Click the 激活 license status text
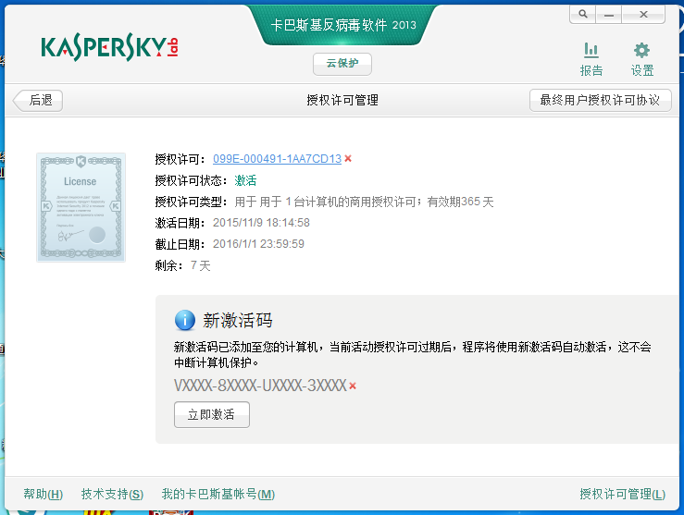This screenshot has height=515, width=684. (x=245, y=180)
